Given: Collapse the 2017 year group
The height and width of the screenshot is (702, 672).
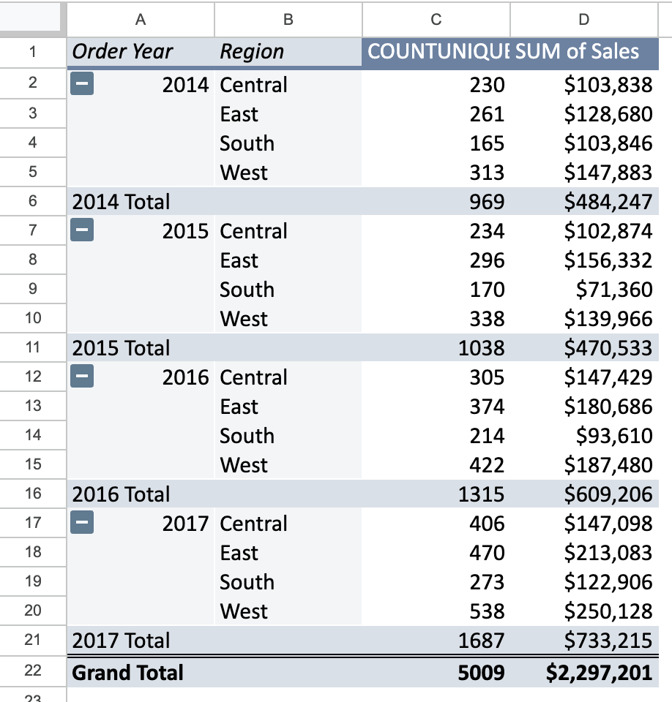Looking at the screenshot, I should pyautogui.click(x=83, y=524).
